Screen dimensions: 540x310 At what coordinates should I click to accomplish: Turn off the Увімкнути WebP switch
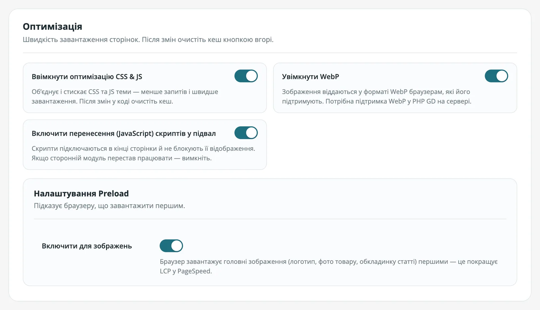pos(496,76)
